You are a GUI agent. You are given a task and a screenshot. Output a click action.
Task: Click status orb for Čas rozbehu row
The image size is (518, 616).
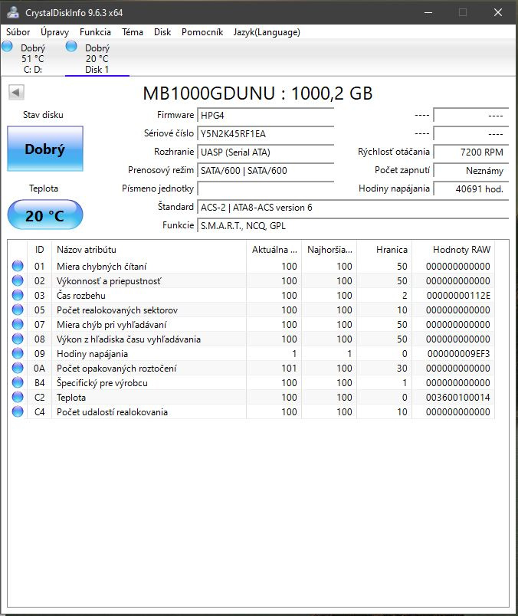[x=18, y=295]
